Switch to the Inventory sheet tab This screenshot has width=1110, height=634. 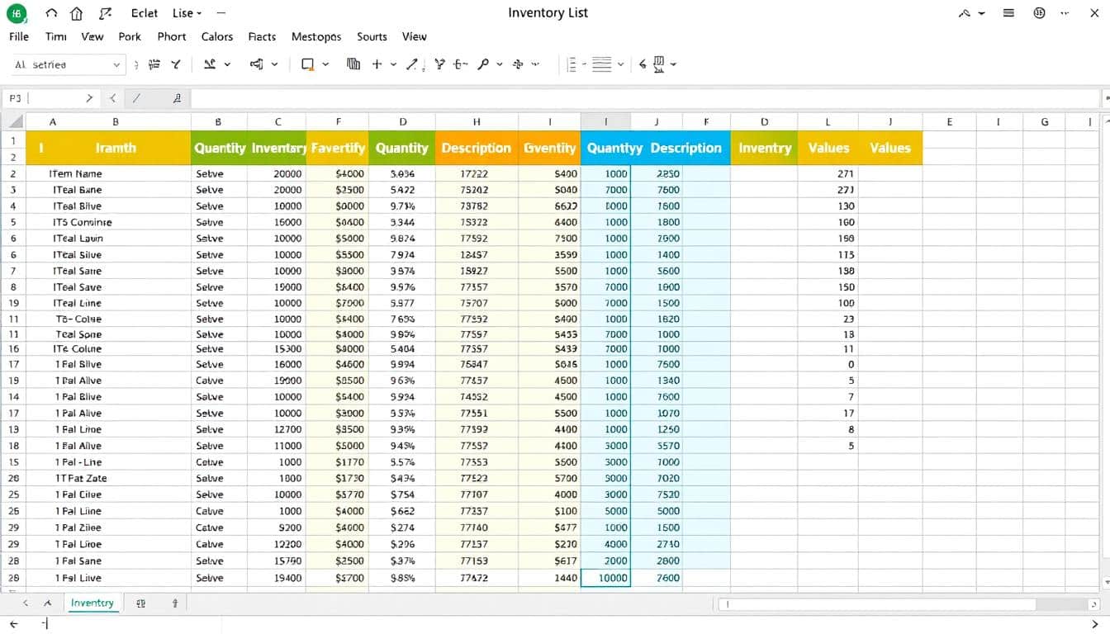click(x=92, y=603)
